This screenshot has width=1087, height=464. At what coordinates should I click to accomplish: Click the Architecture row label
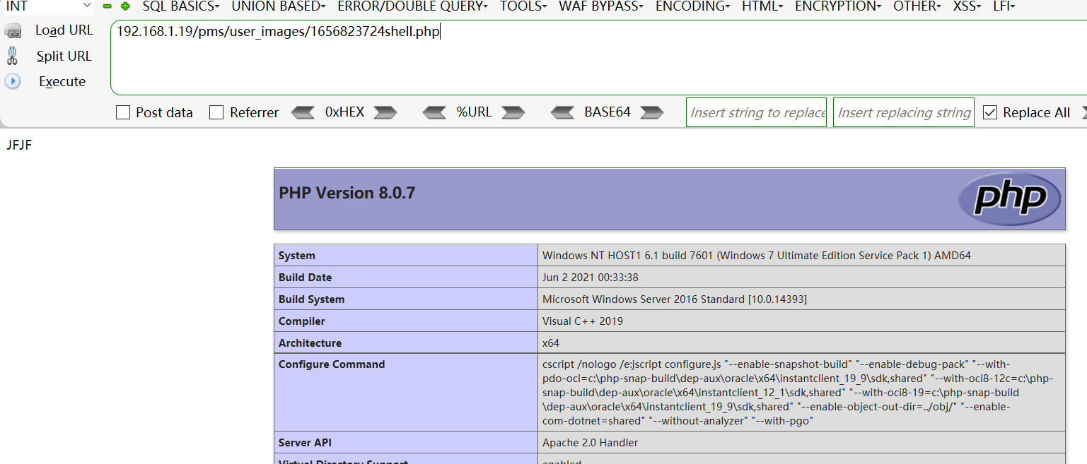[310, 343]
